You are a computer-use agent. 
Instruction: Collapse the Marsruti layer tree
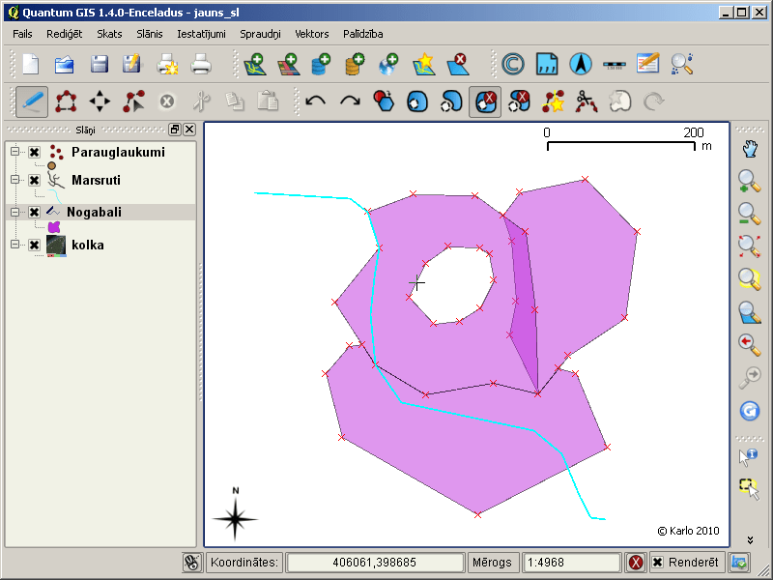[15, 180]
